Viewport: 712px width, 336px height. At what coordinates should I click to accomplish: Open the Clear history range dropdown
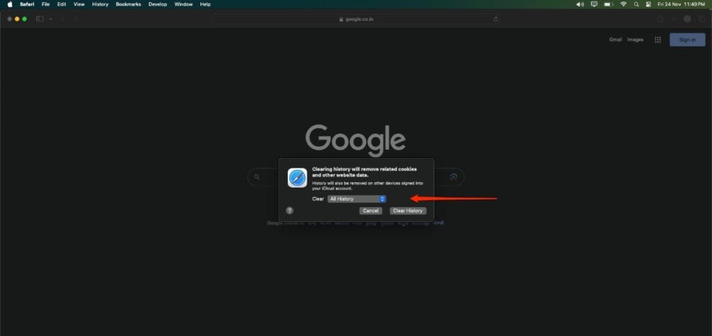coord(357,199)
